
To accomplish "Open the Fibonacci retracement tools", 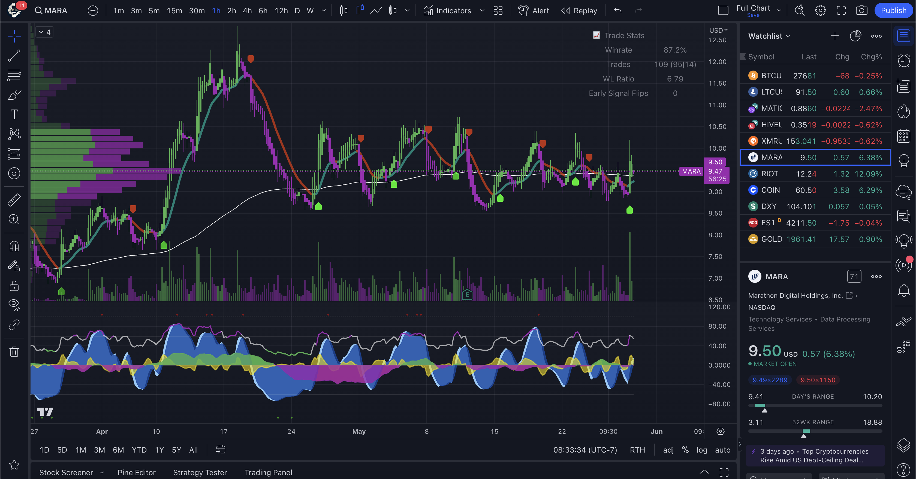I will [x=14, y=75].
